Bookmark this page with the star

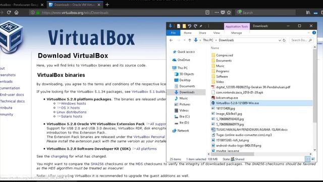229,12
